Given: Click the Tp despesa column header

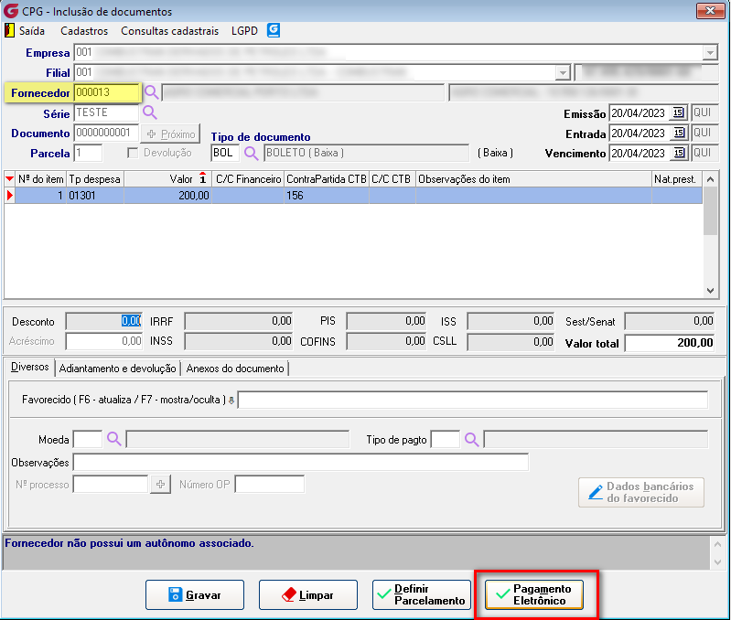Looking at the screenshot, I should (x=94, y=179).
